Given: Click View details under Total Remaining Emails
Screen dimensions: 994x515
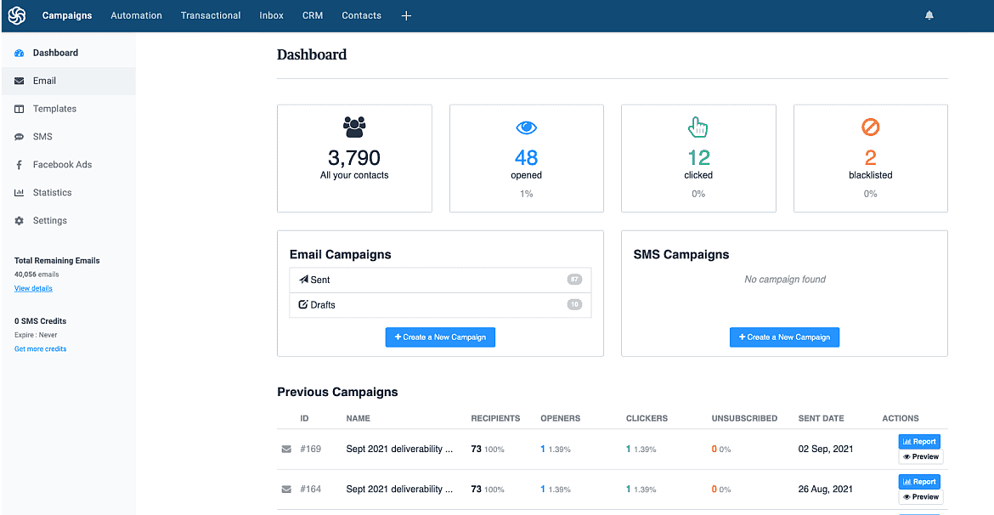Looking at the screenshot, I should point(33,288).
